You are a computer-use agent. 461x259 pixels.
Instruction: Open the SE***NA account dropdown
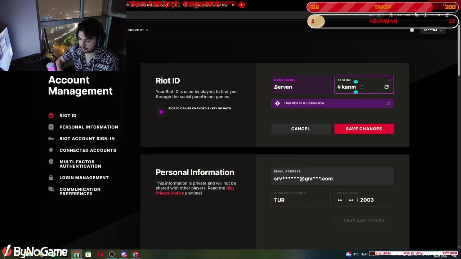(x=433, y=30)
